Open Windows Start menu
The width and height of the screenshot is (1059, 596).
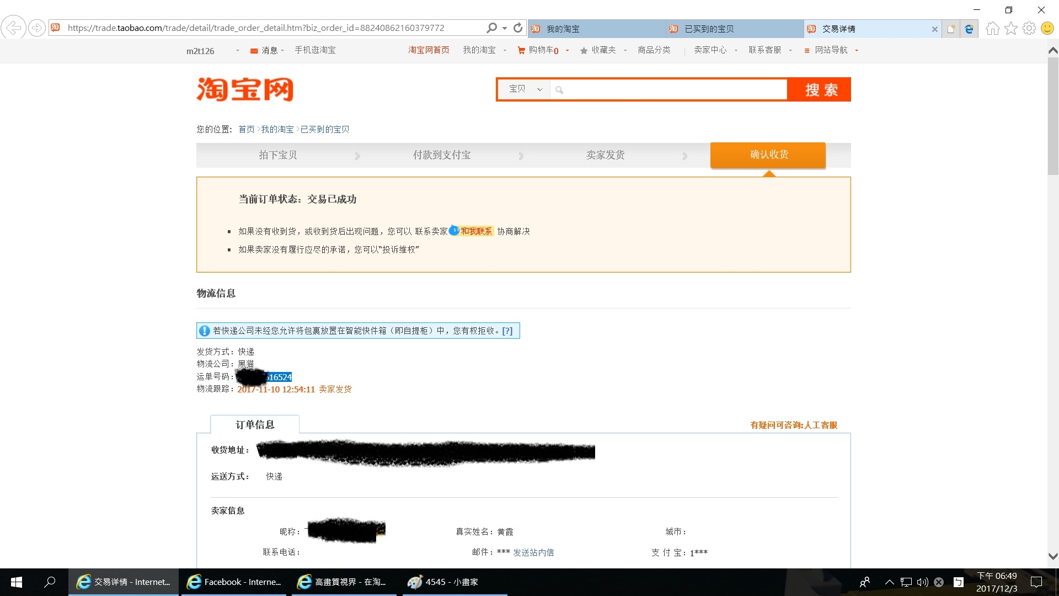click(x=17, y=582)
